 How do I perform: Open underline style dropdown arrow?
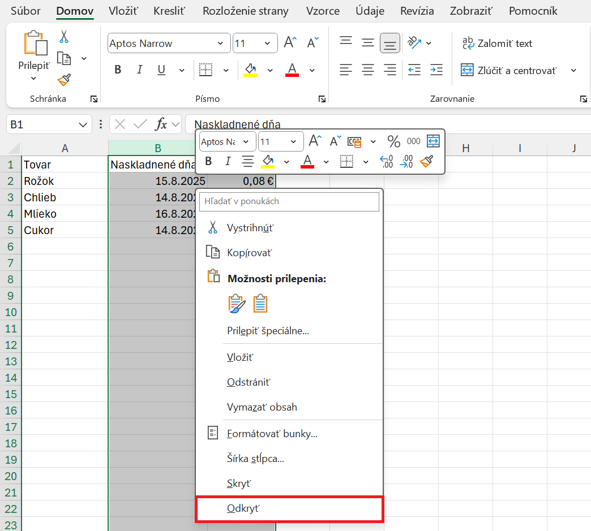[x=182, y=70]
